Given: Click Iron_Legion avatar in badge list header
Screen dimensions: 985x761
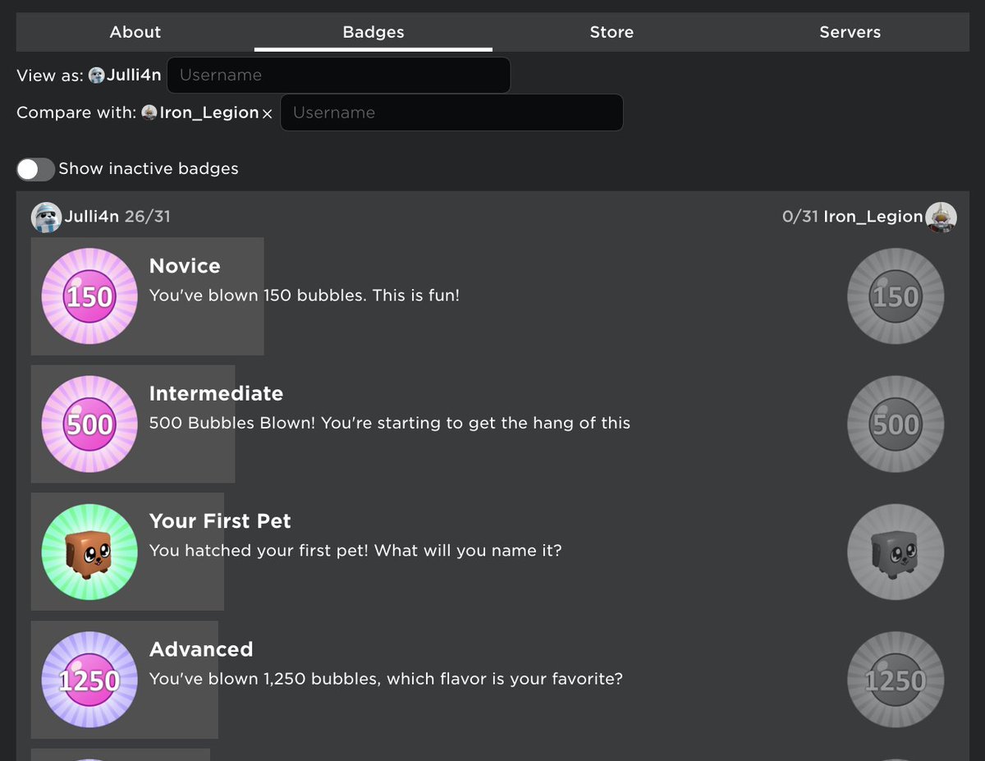Looking at the screenshot, I should pyautogui.click(x=941, y=217).
